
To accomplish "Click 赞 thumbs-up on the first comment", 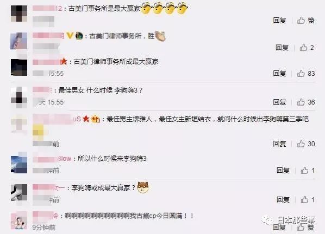I will coord(306,21).
